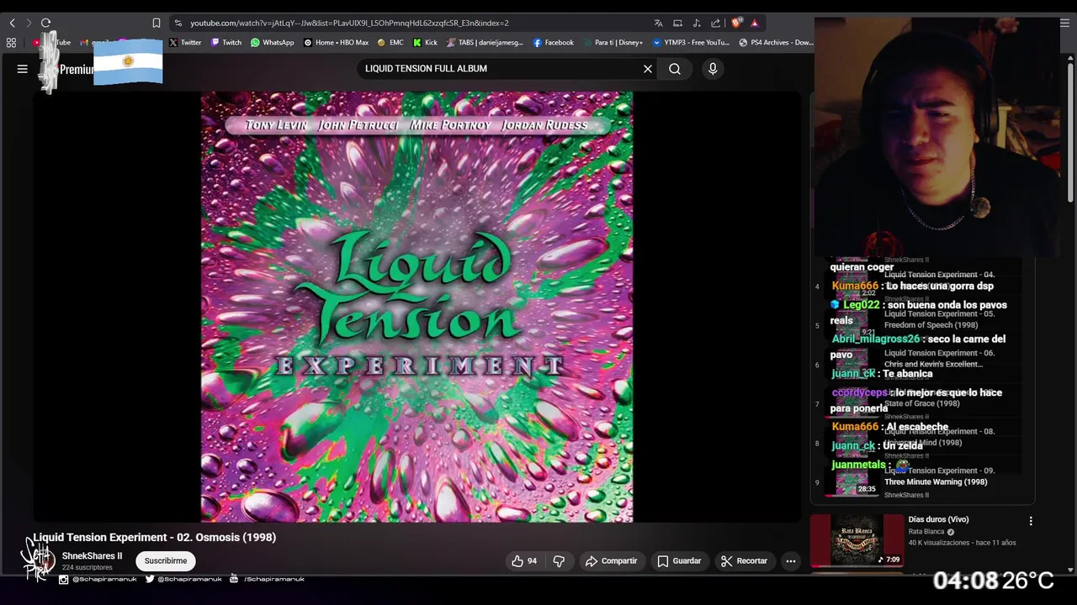This screenshot has height=605, width=1077.
Task: Open the Home • HBO Max bookmark
Action: (x=336, y=42)
